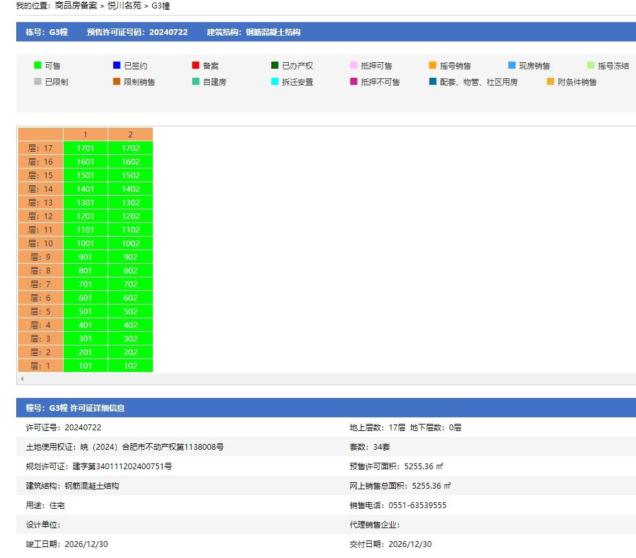View unit 1201
The image size is (636, 558).
85,216
